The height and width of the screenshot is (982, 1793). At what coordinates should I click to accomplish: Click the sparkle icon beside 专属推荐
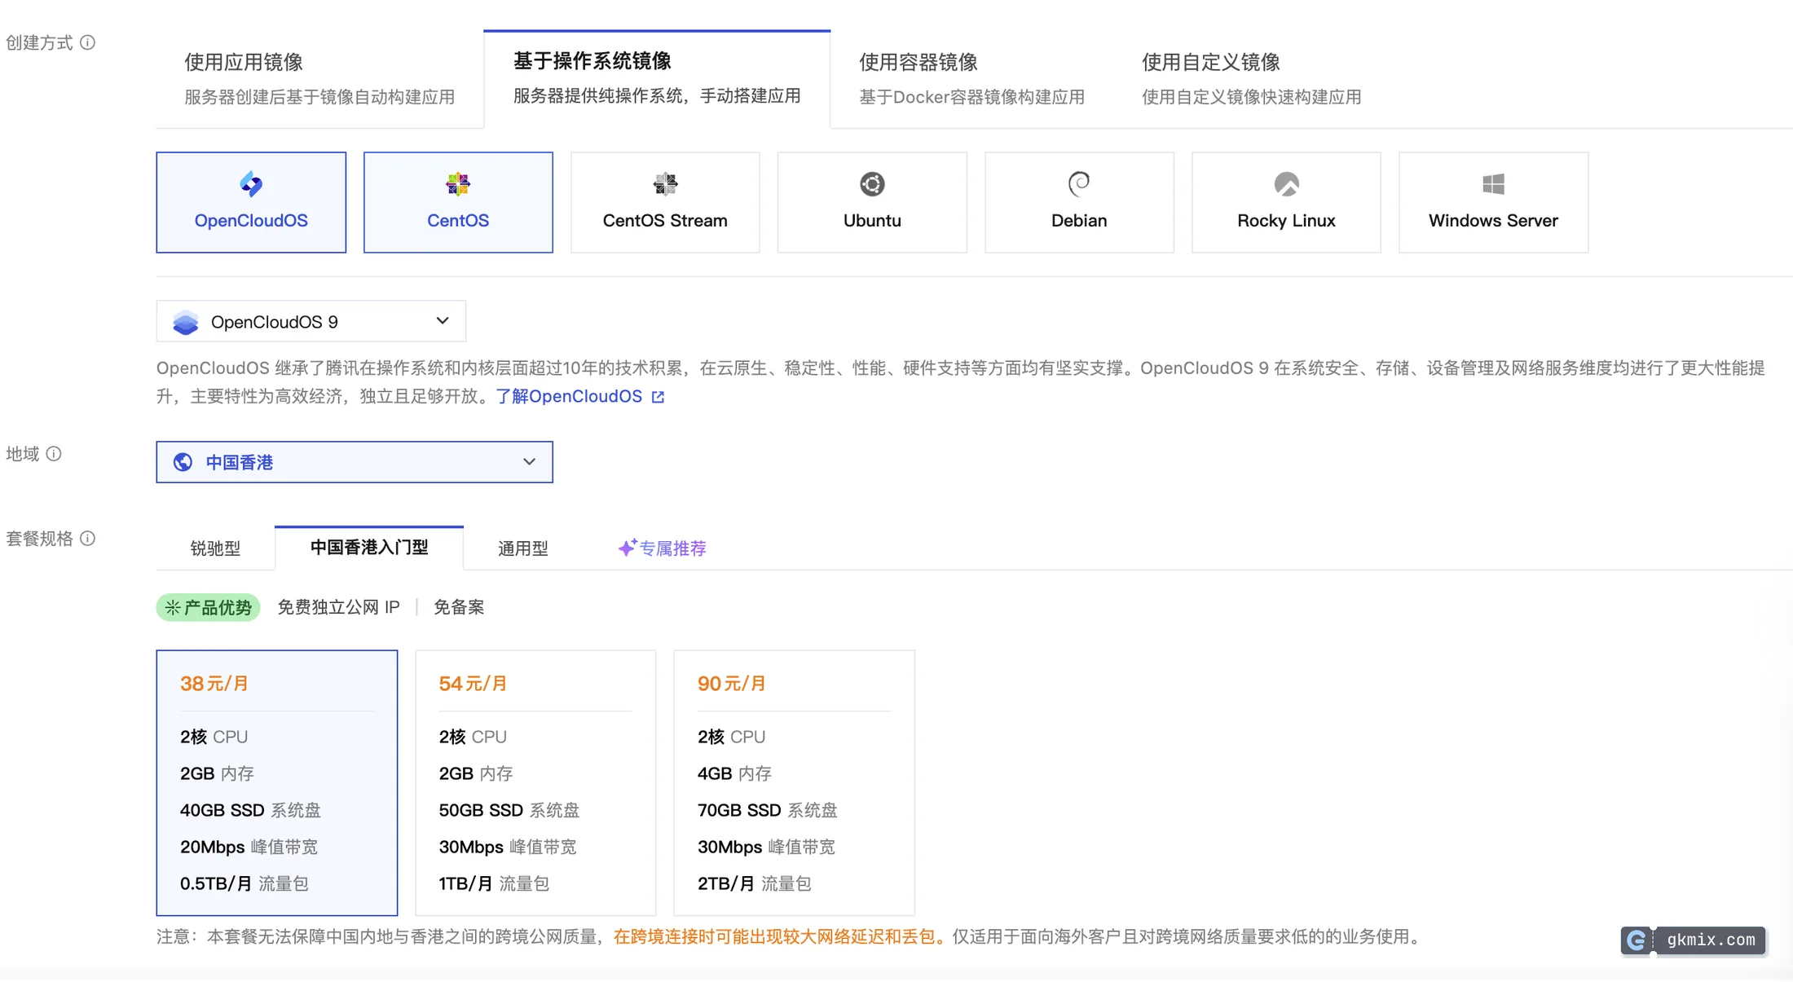(x=627, y=548)
